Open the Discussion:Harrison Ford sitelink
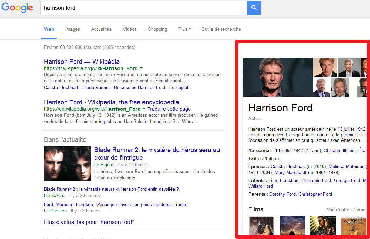370x239 pixels. [x=140, y=87]
